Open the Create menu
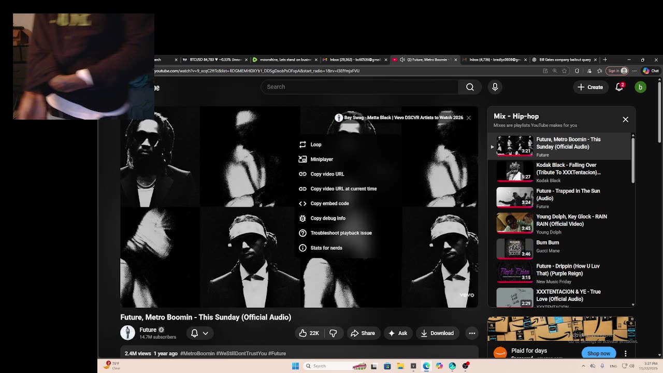 (x=590, y=87)
